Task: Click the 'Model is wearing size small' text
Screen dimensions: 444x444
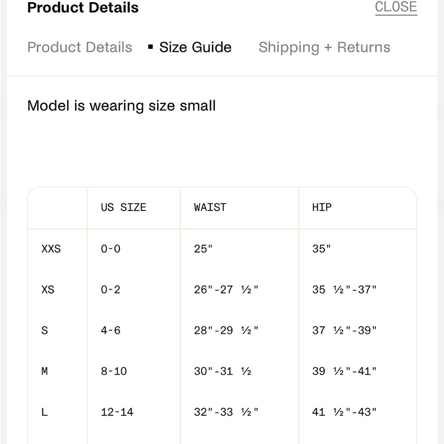Action: tap(122, 106)
